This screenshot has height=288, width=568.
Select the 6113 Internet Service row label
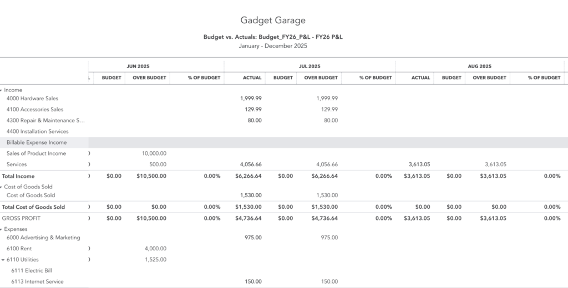[37, 281]
